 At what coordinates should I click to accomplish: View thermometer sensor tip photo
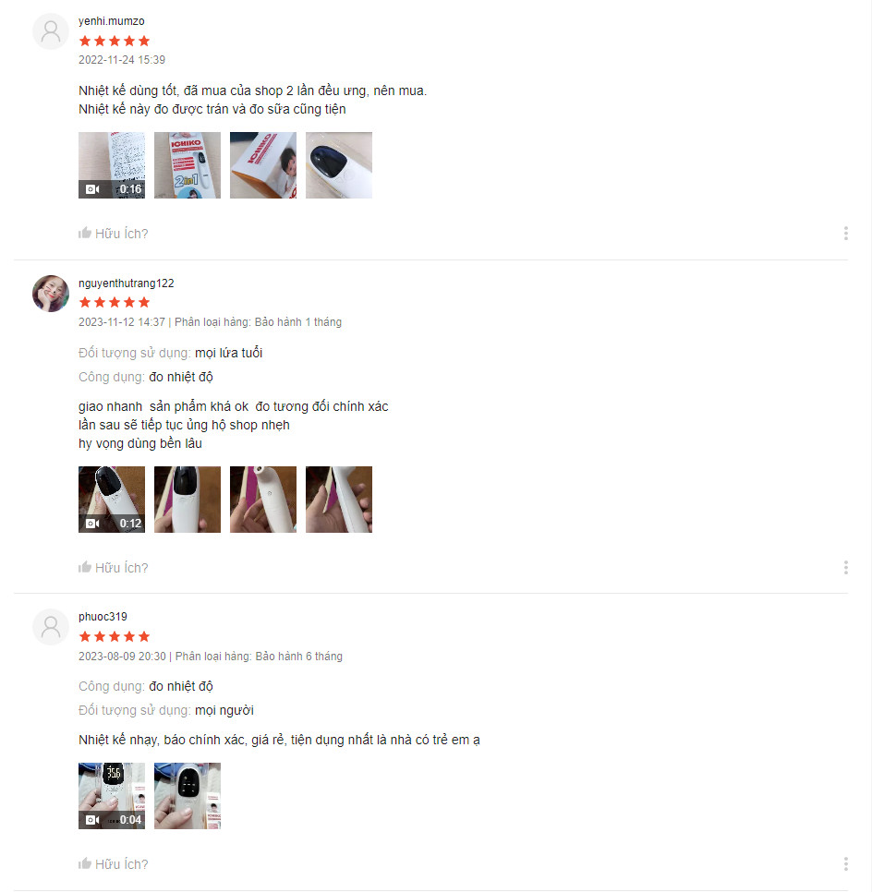click(263, 500)
